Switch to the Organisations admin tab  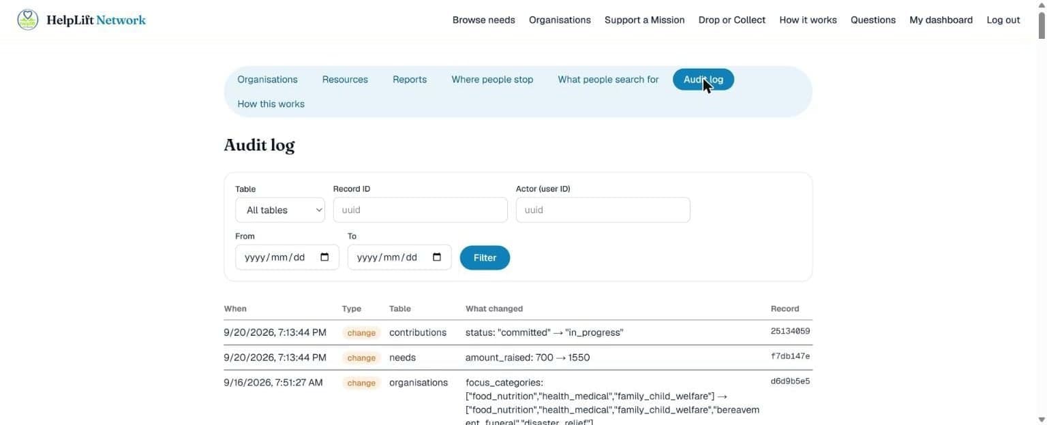coord(267,80)
